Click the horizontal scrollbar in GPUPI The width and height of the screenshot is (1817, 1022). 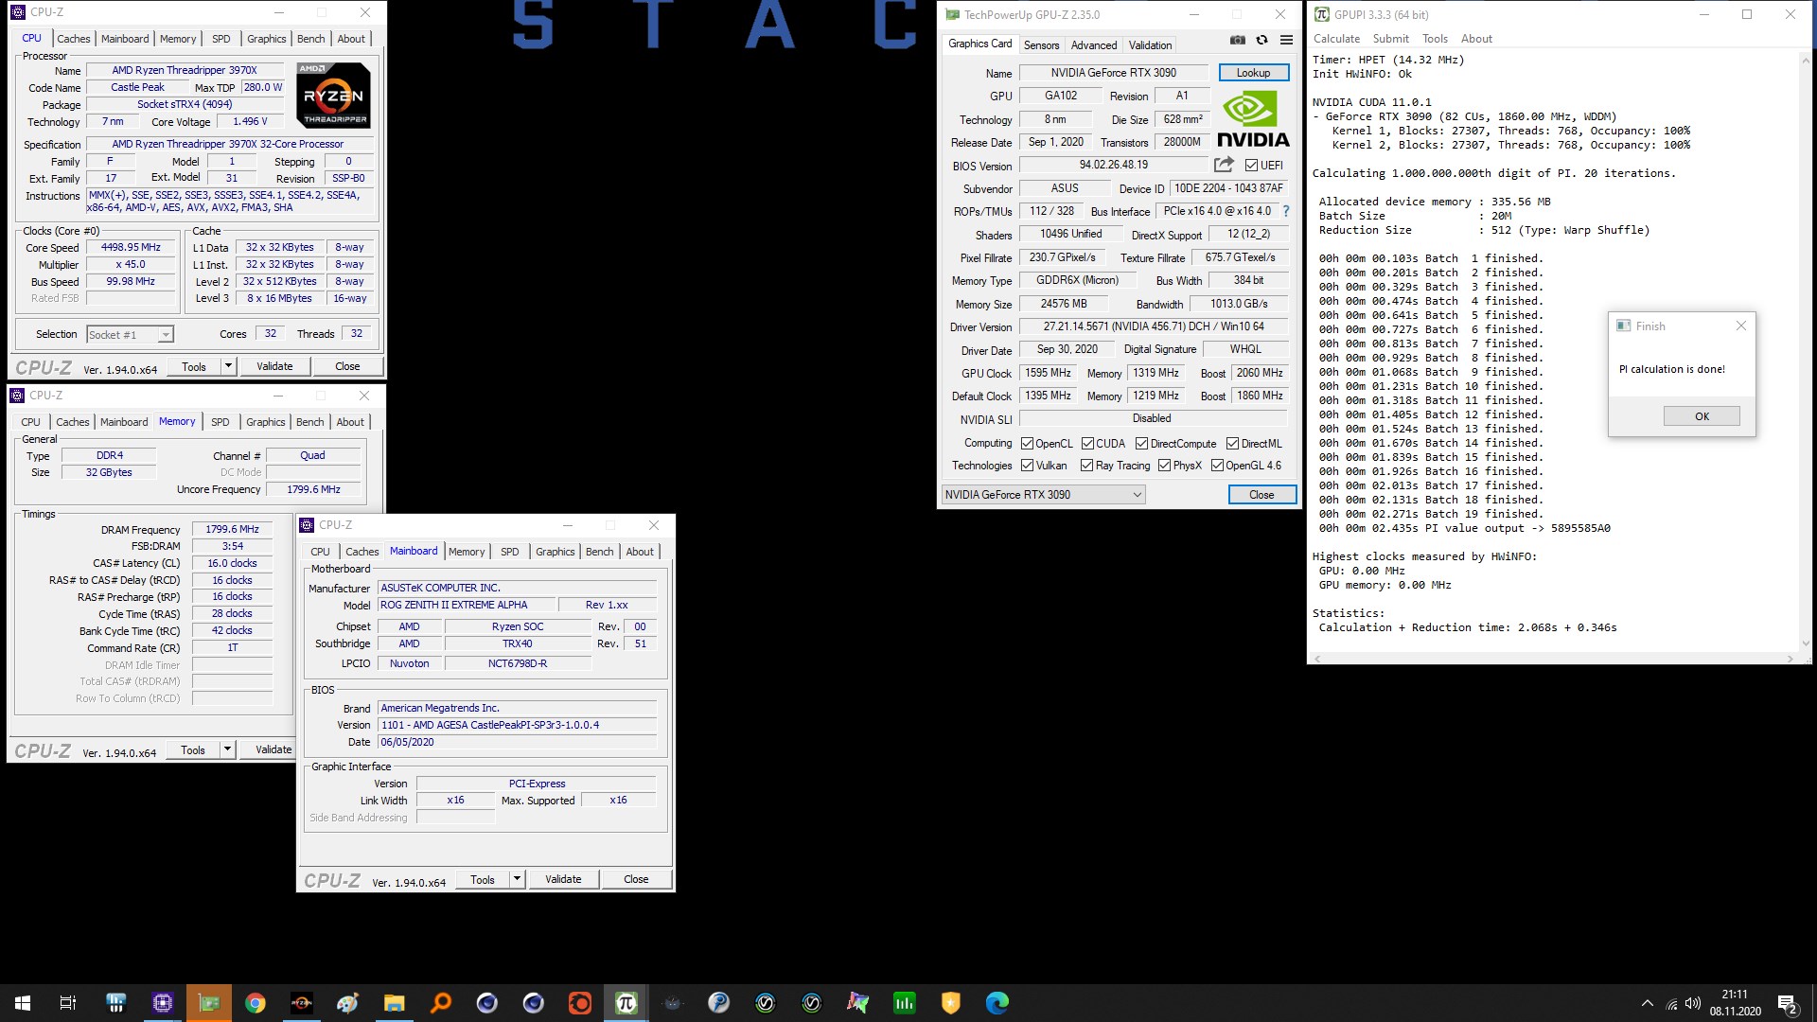tap(1552, 659)
